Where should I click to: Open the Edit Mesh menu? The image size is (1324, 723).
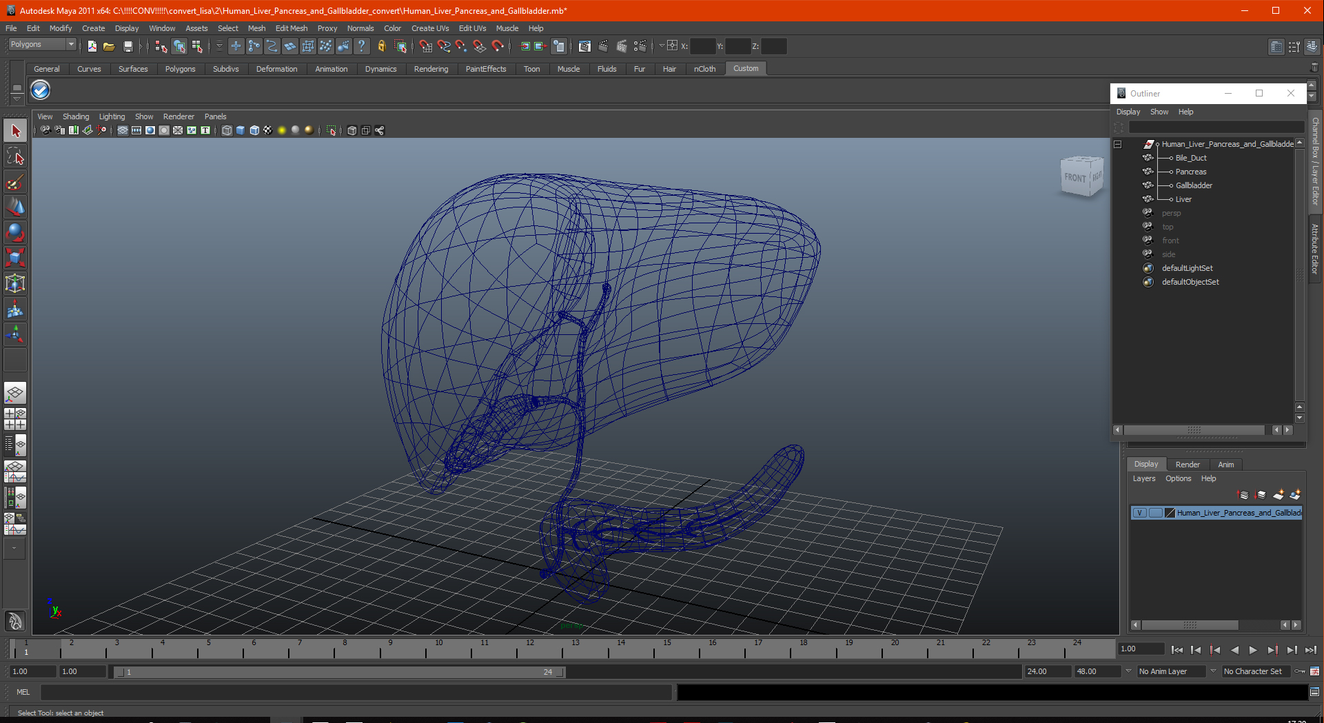(x=292, y=28)
